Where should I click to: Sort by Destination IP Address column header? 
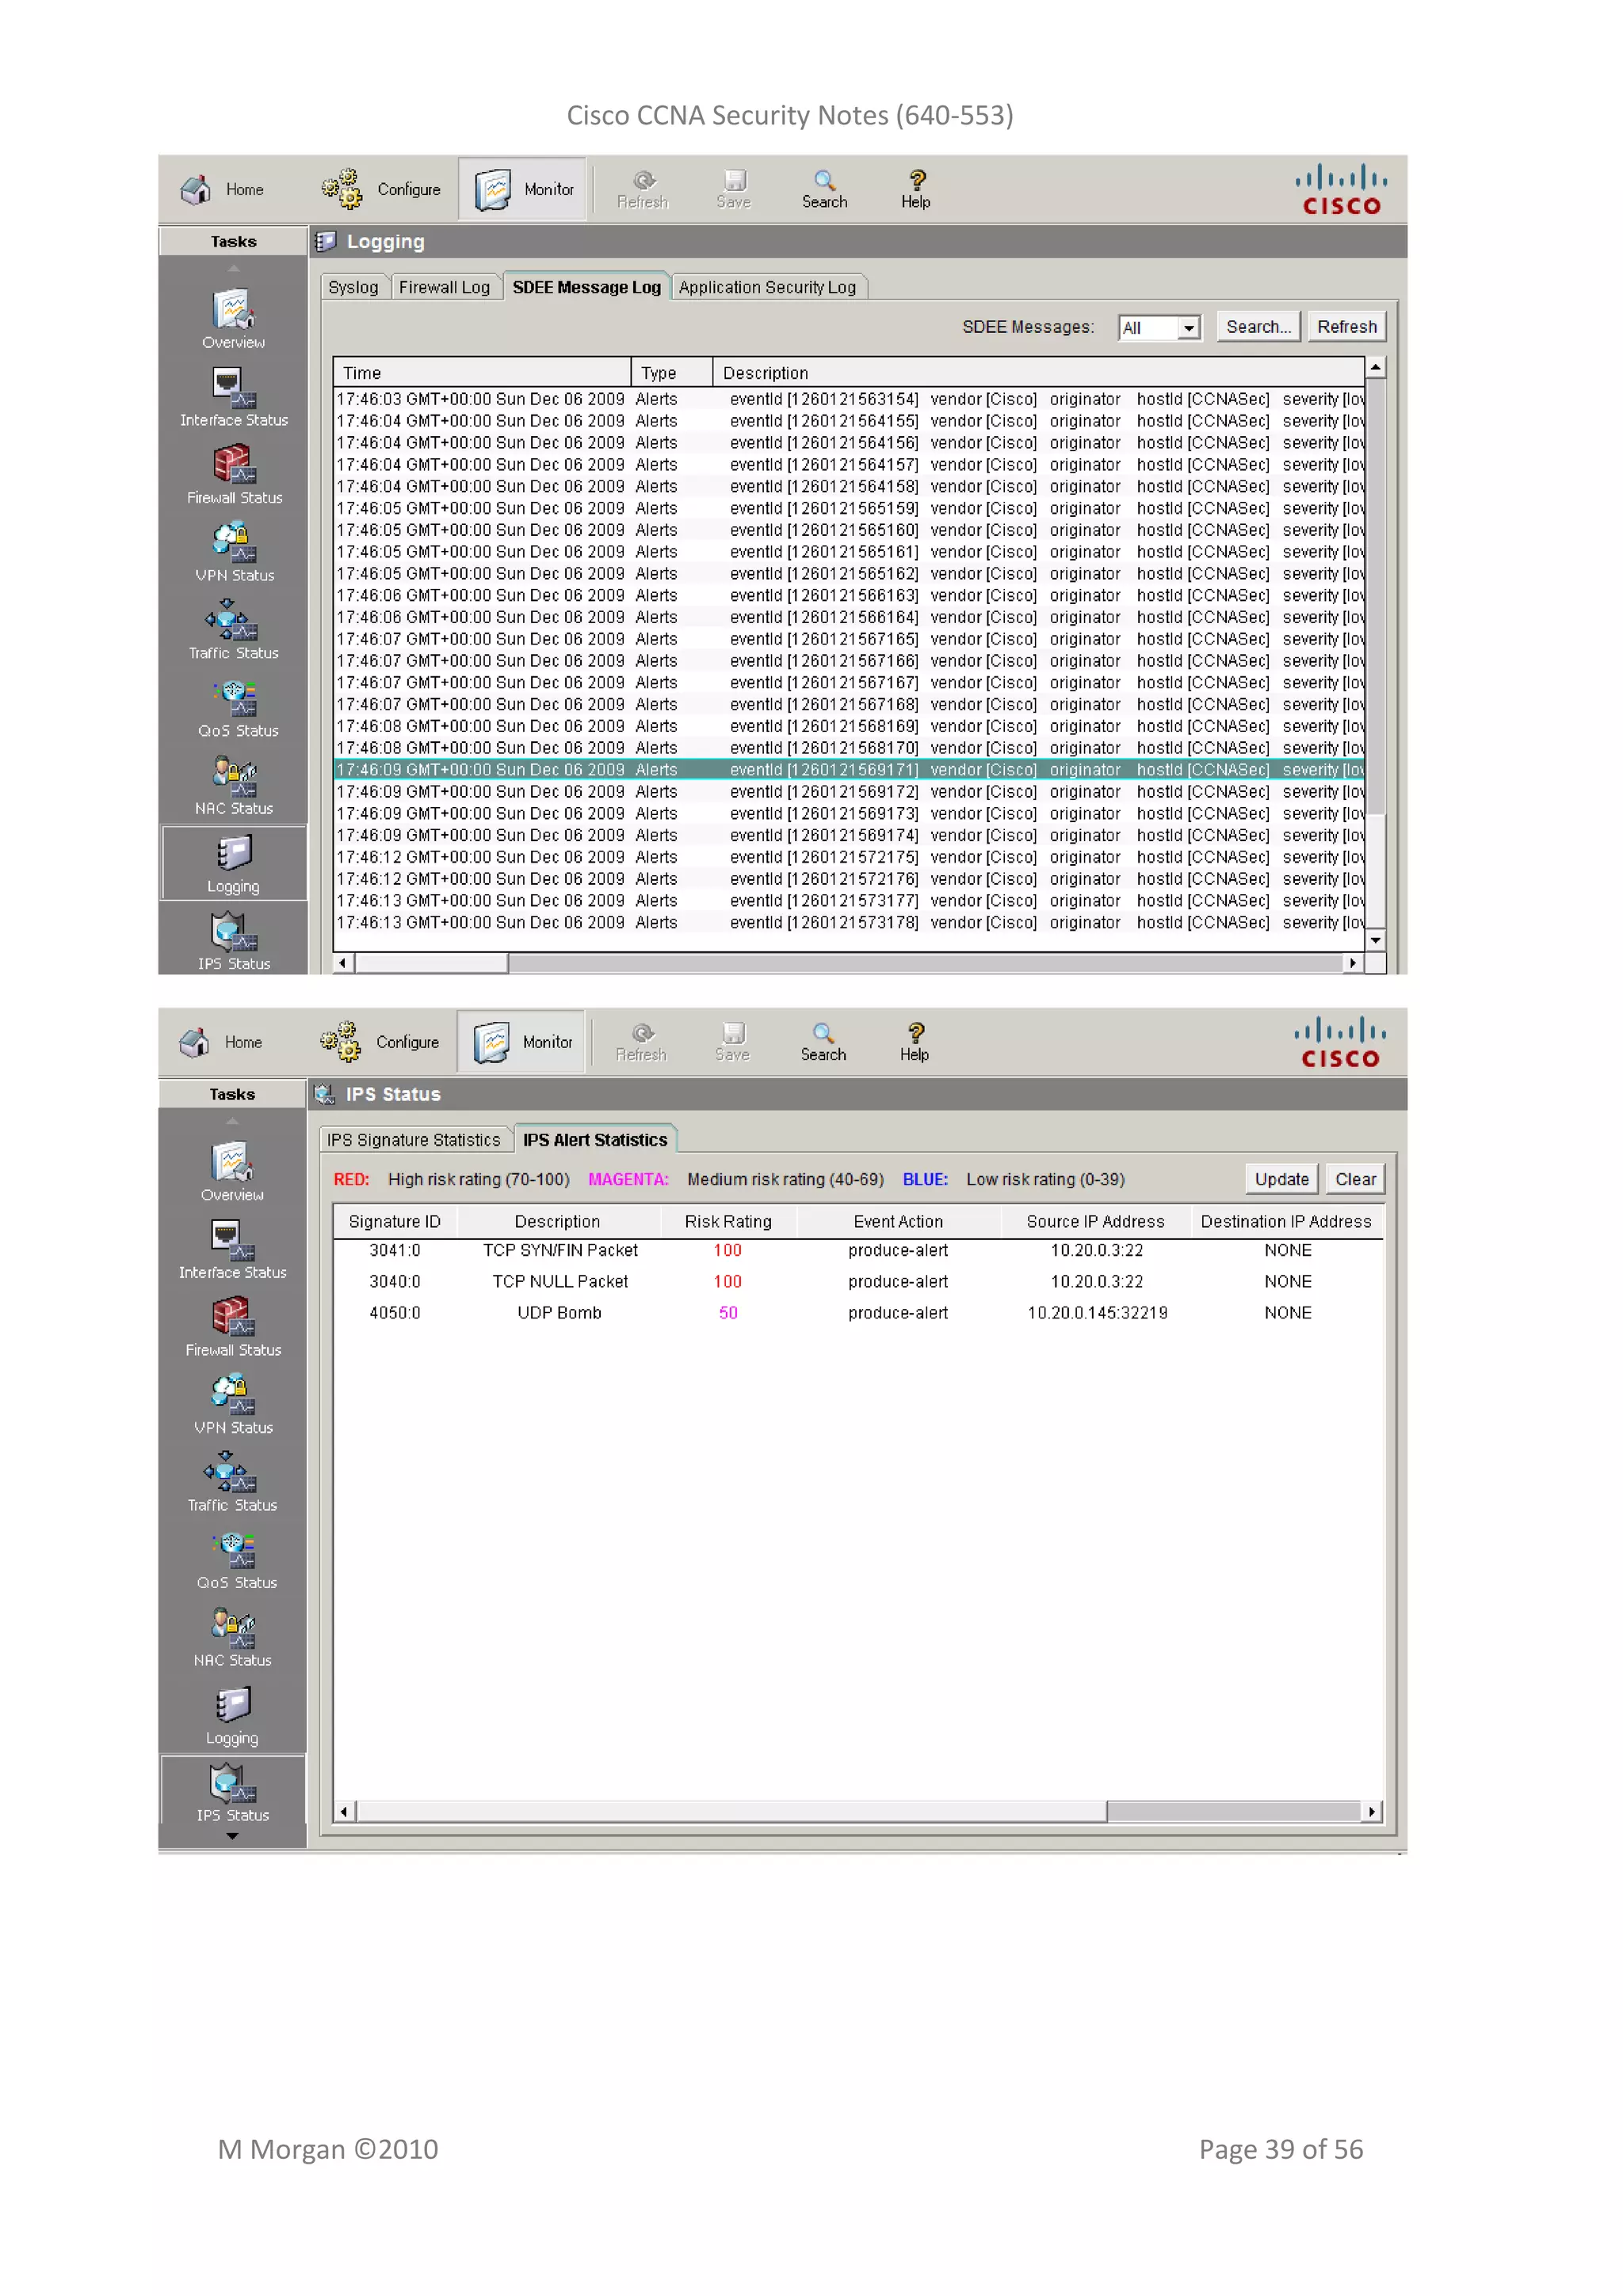pyautogui.click(x=1286, y=1222)
